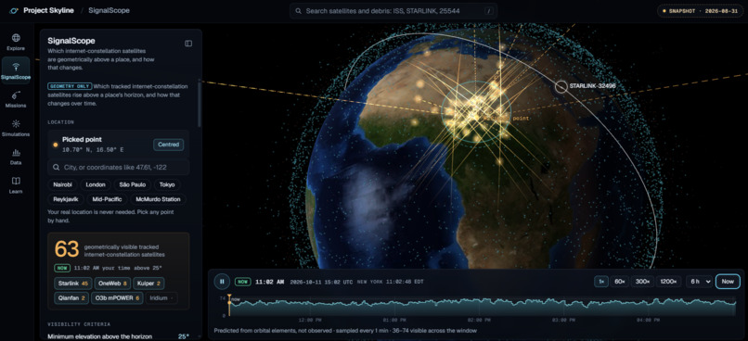Viewport: 748px width, 341px height.
Task: Open the Learn book sidebar icon
Action: coord(16,184)
